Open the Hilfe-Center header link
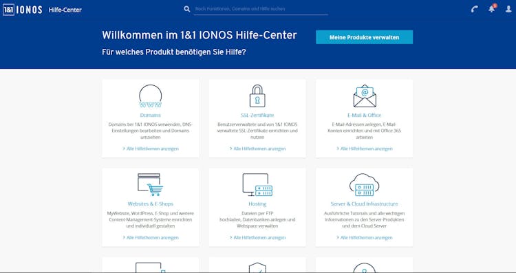The width and height of the screenshot is (516, 273). [x=65, y=10]
